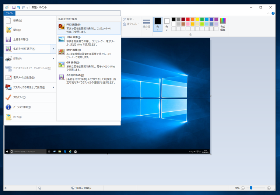Click the Redo arrow in title bar
The image size is (280, 195).
click(x=23, y=7)
